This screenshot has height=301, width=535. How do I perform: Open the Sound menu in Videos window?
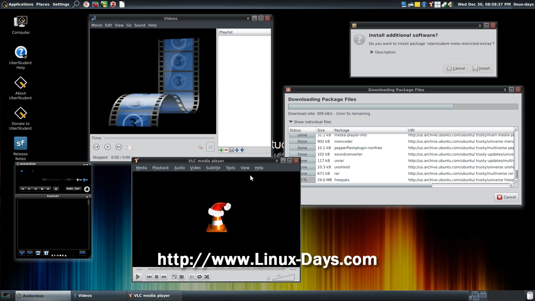pyautogui.click(x=140, y=25)
